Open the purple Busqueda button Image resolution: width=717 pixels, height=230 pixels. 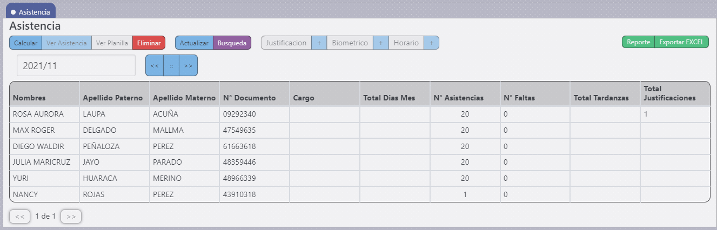[x=232, y=43]
